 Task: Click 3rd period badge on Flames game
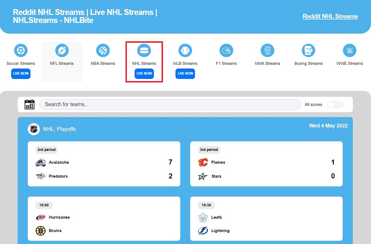[x=209, y=150]
